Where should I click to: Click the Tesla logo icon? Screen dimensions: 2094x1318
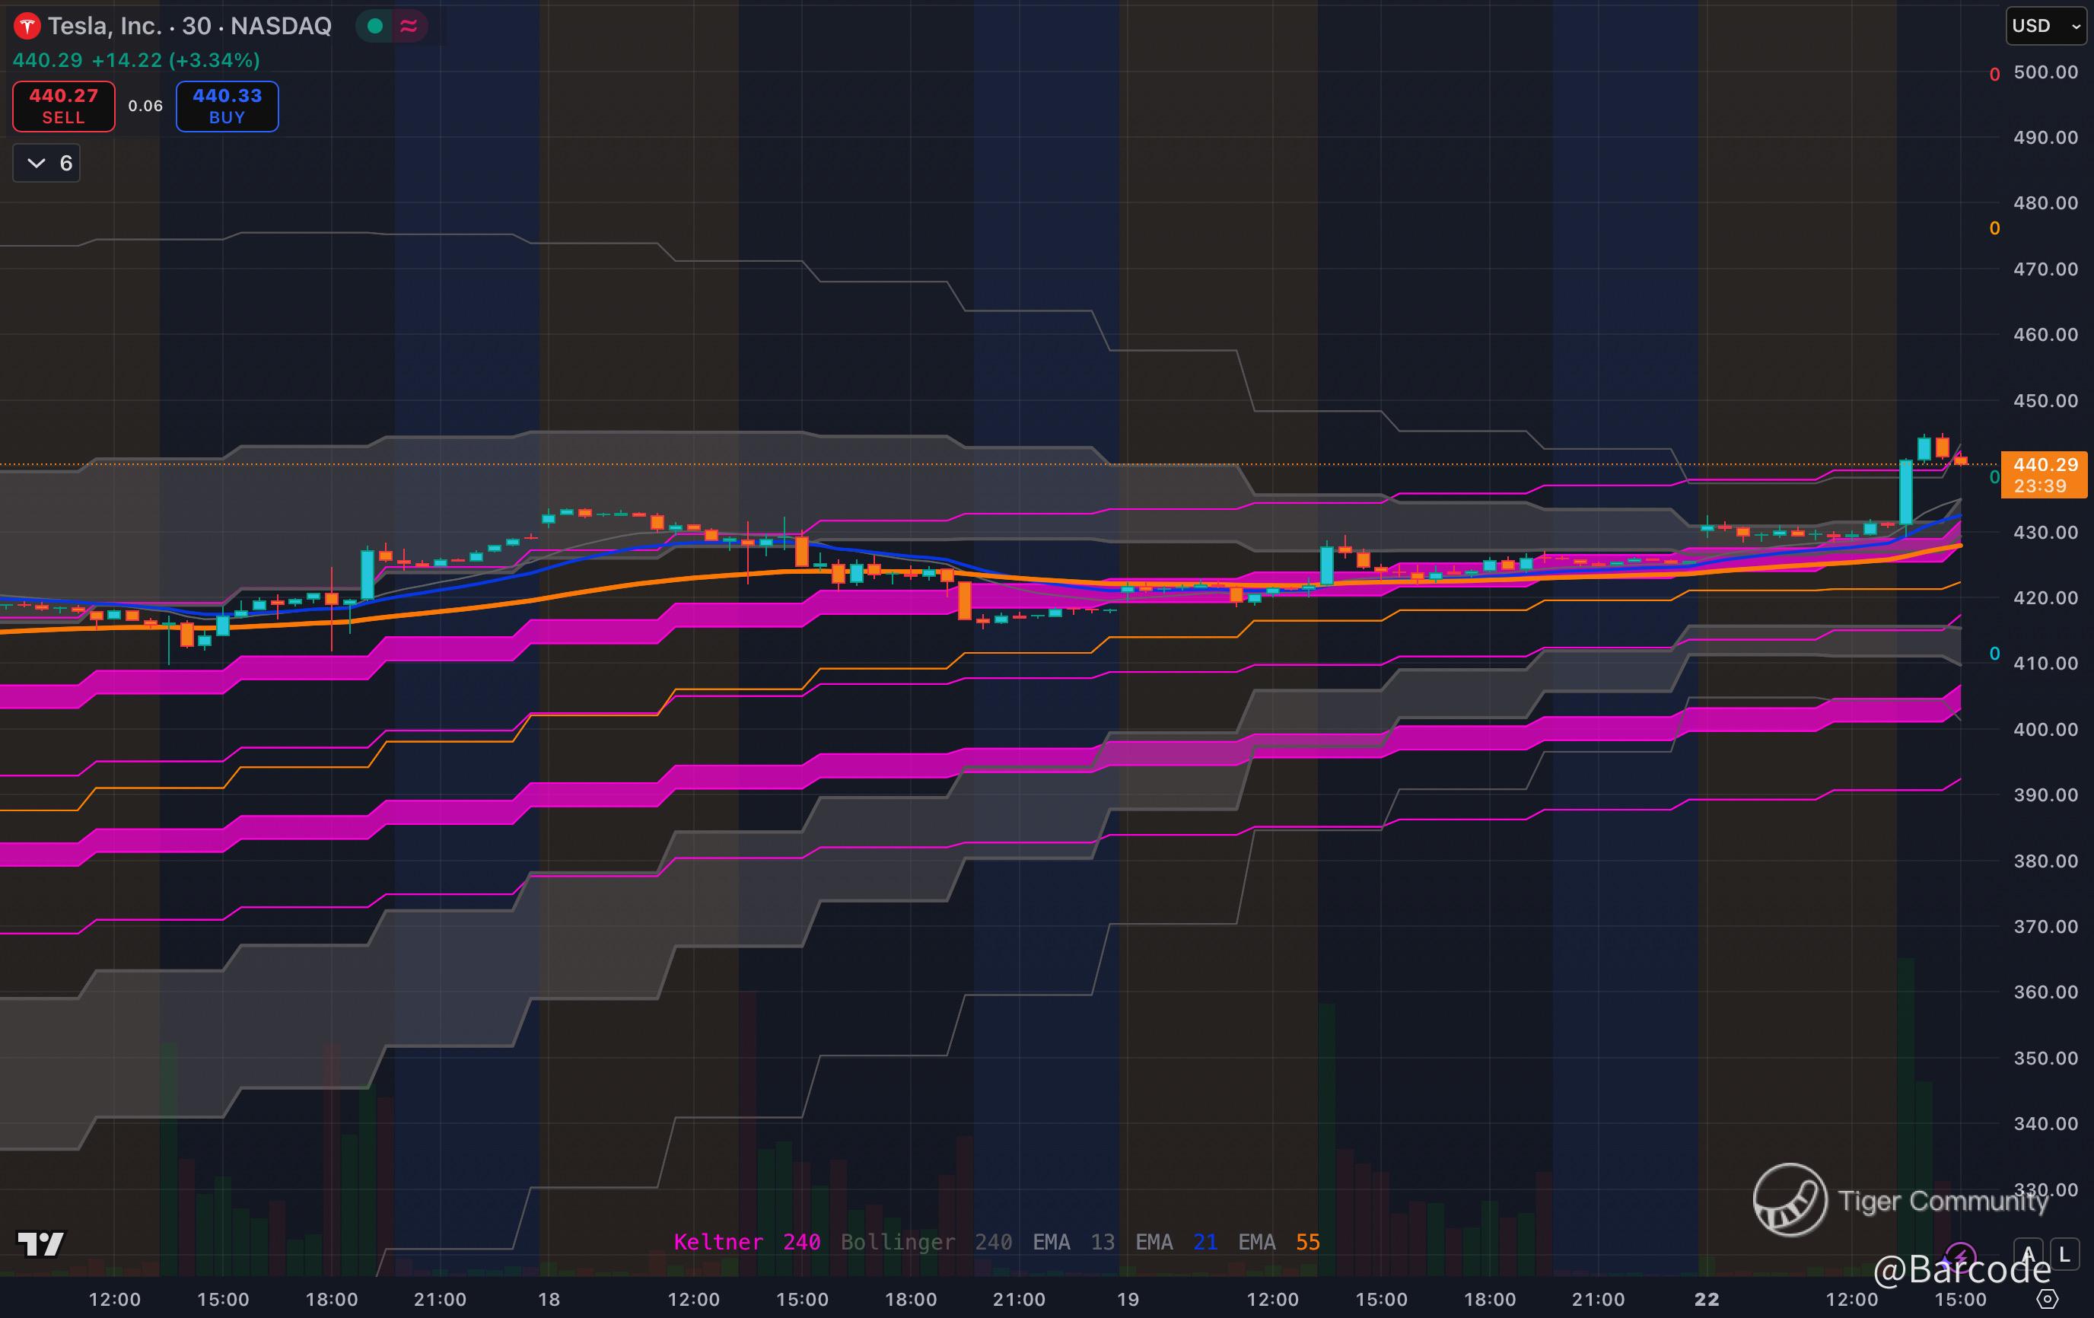coord(27,26)
